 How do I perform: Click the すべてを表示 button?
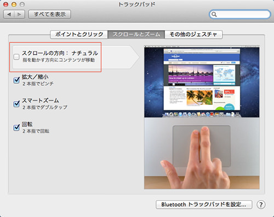50,14
